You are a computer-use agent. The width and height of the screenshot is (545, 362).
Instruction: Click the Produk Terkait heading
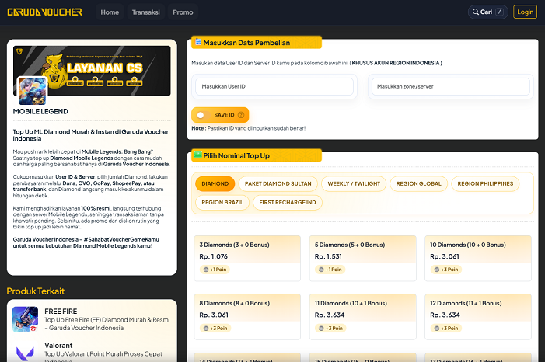pyautogui.click(x=36, y=291)
